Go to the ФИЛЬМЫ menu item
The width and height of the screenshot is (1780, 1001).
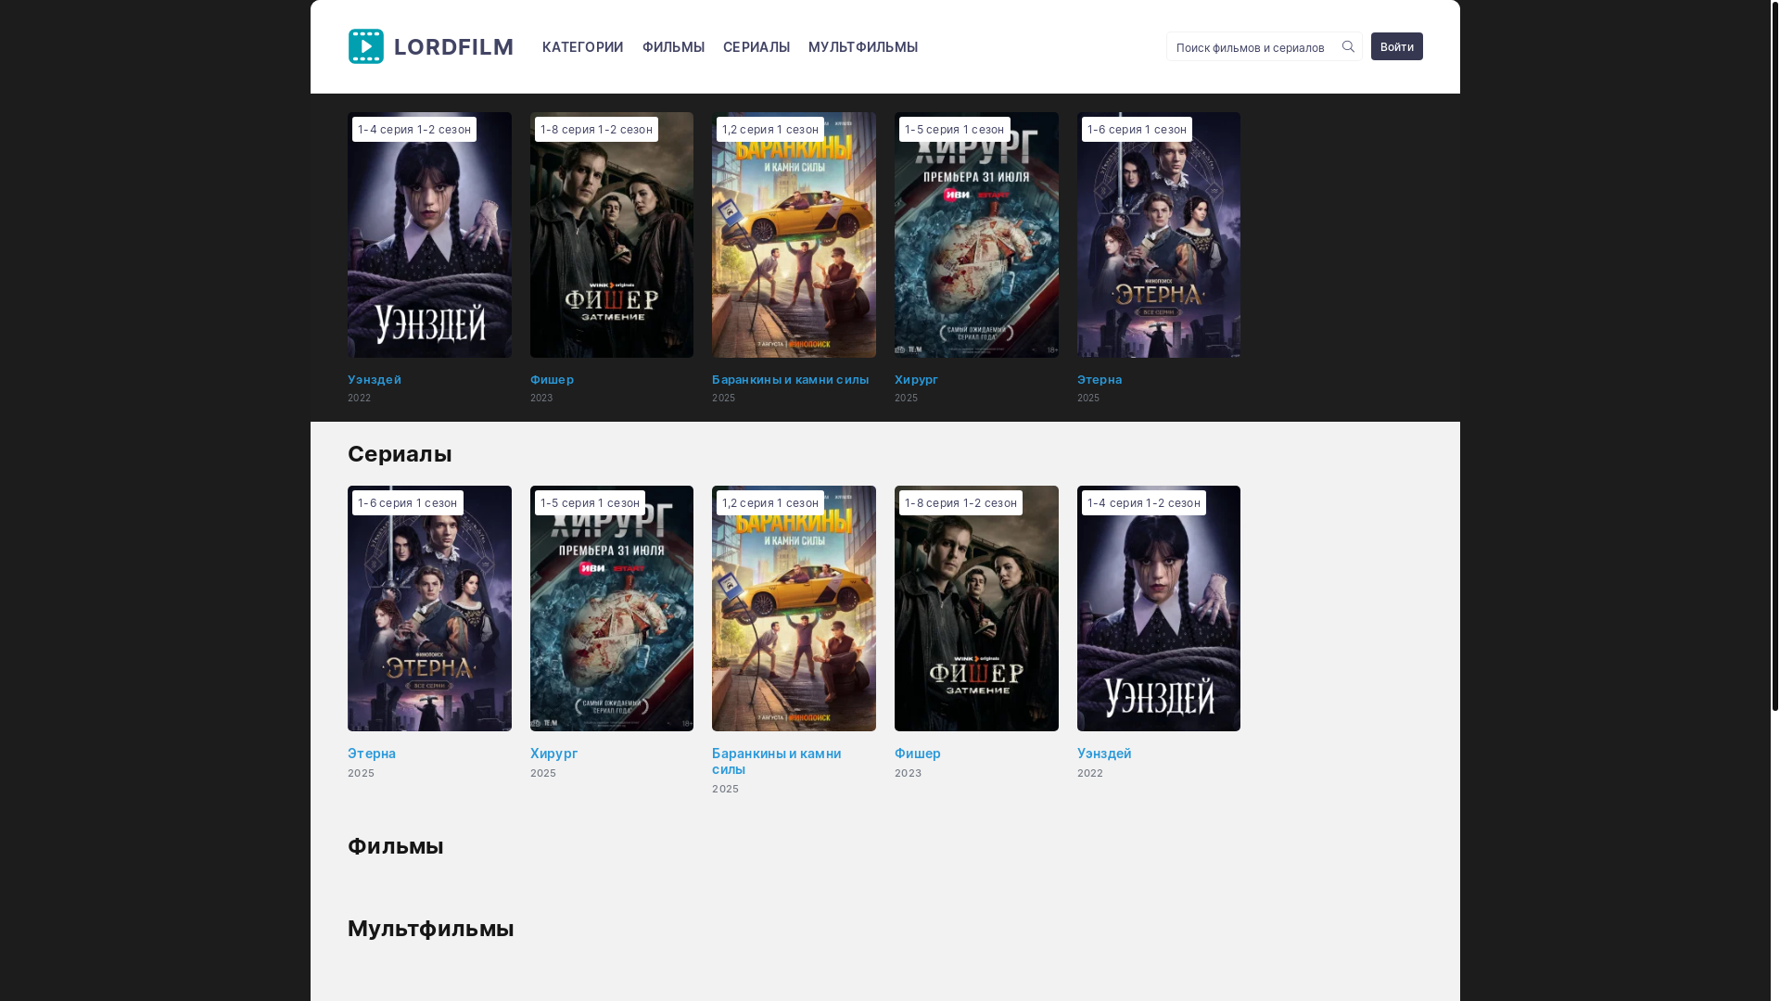[673, 47]
